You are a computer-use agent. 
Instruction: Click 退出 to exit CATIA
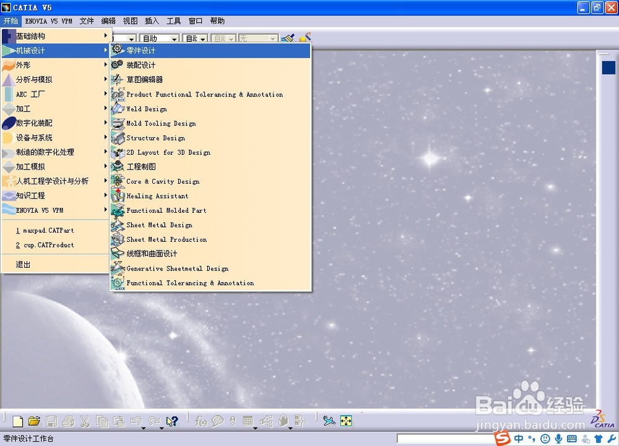pyautogui.click(x=55, y=265)
